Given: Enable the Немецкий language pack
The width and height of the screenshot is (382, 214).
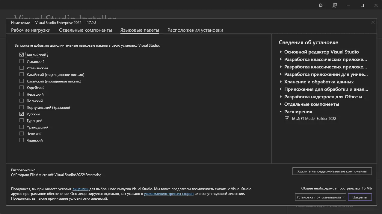Looking at the screenshot, I should 22,94.
